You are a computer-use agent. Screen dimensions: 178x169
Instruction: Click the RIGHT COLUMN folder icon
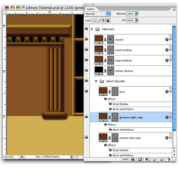pyautogui.click(x=102, y=81)
